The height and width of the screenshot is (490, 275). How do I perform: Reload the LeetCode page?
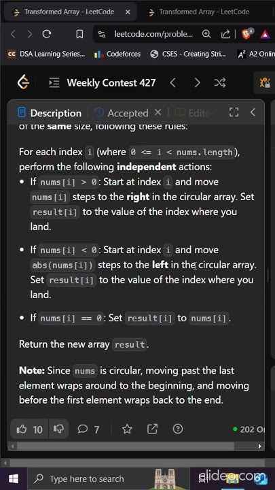(47, 34)
